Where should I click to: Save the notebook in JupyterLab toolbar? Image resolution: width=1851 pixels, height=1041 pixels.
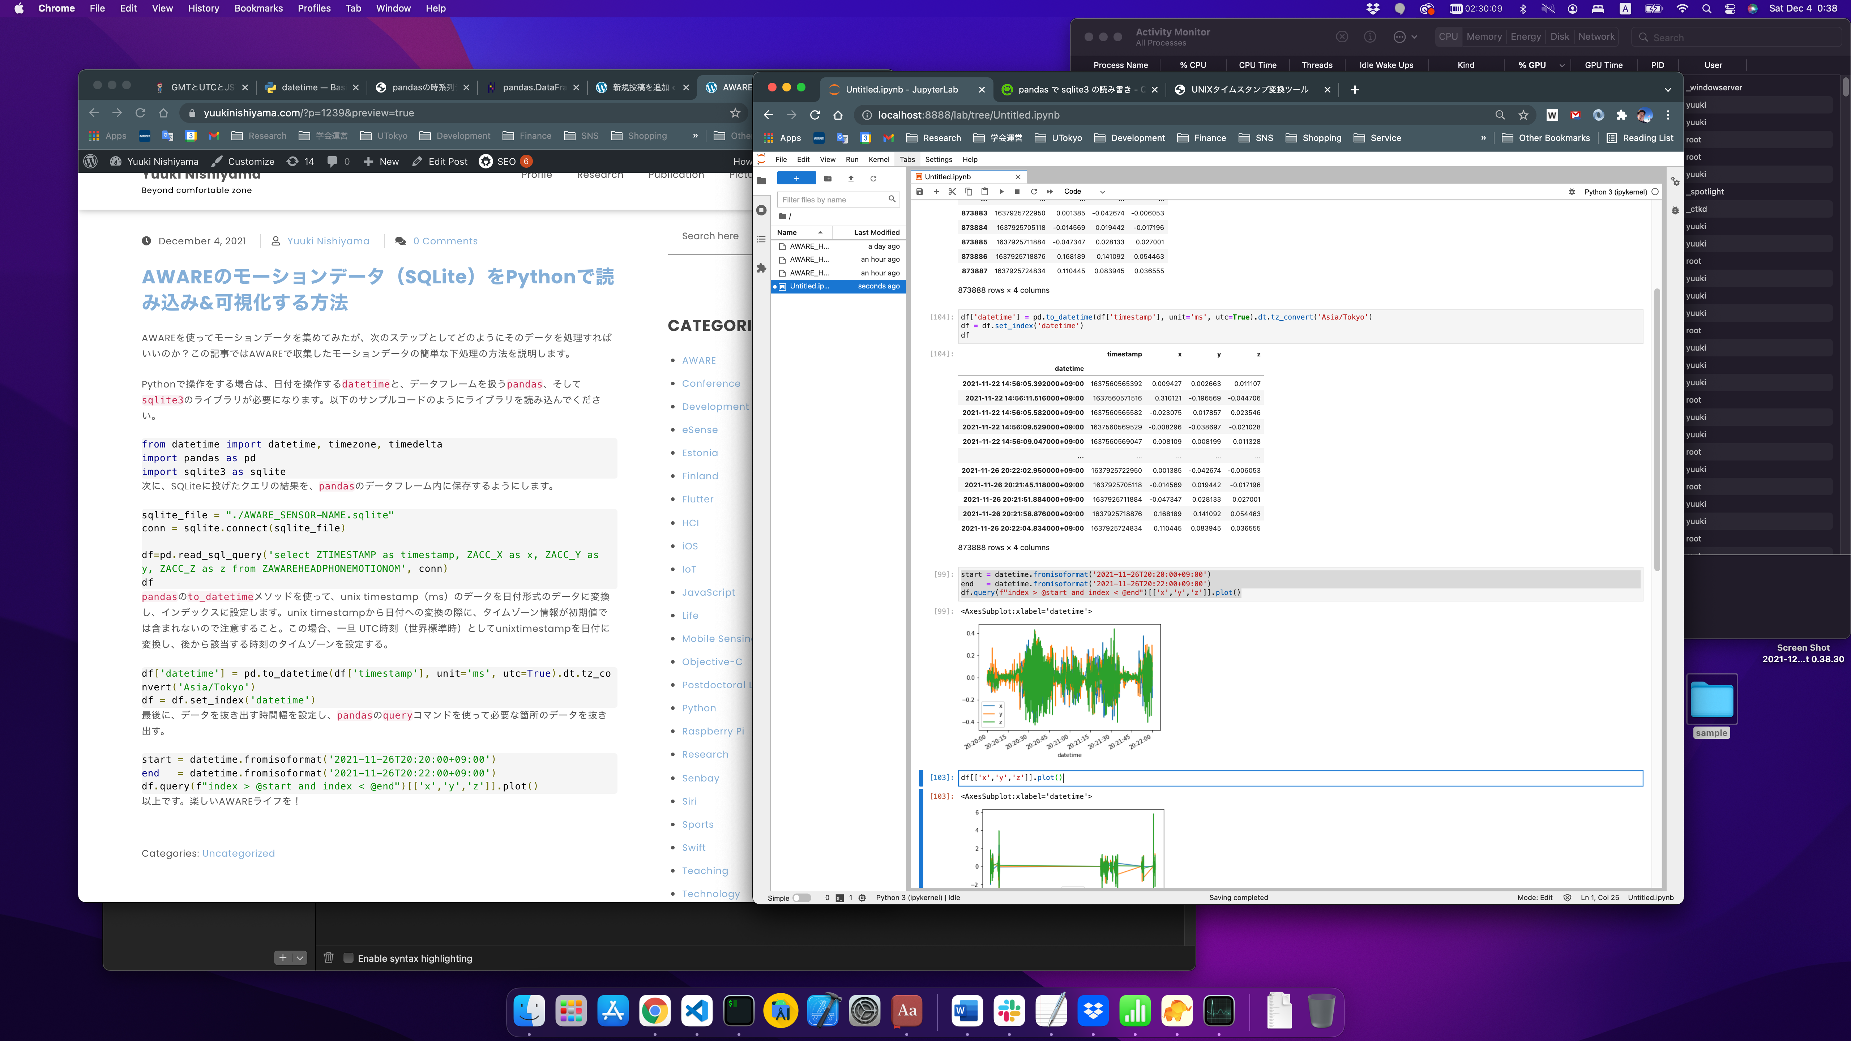[919, 192]
